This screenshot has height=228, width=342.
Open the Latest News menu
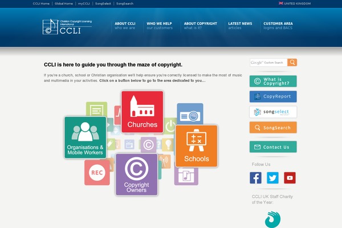[x=240, y=26]
